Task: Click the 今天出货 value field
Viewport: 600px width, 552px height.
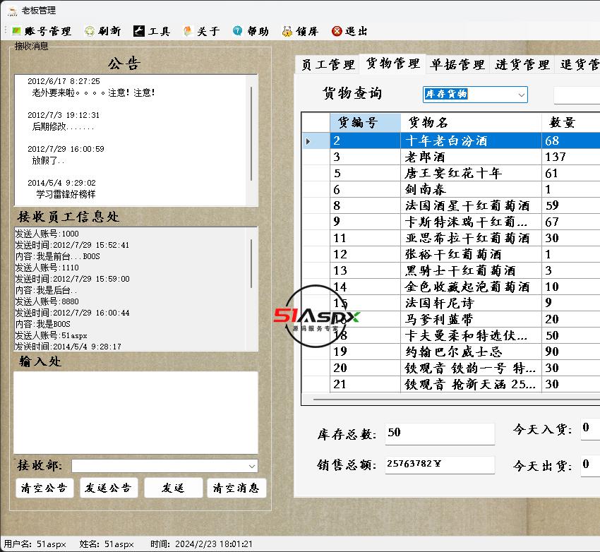Action: click(x=590, y=465)
